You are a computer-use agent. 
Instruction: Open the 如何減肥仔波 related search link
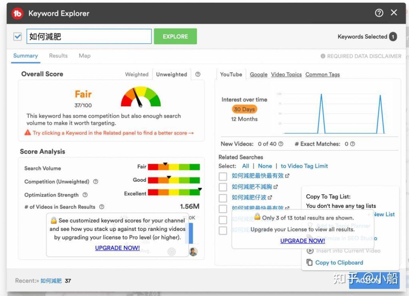[249, 197]
